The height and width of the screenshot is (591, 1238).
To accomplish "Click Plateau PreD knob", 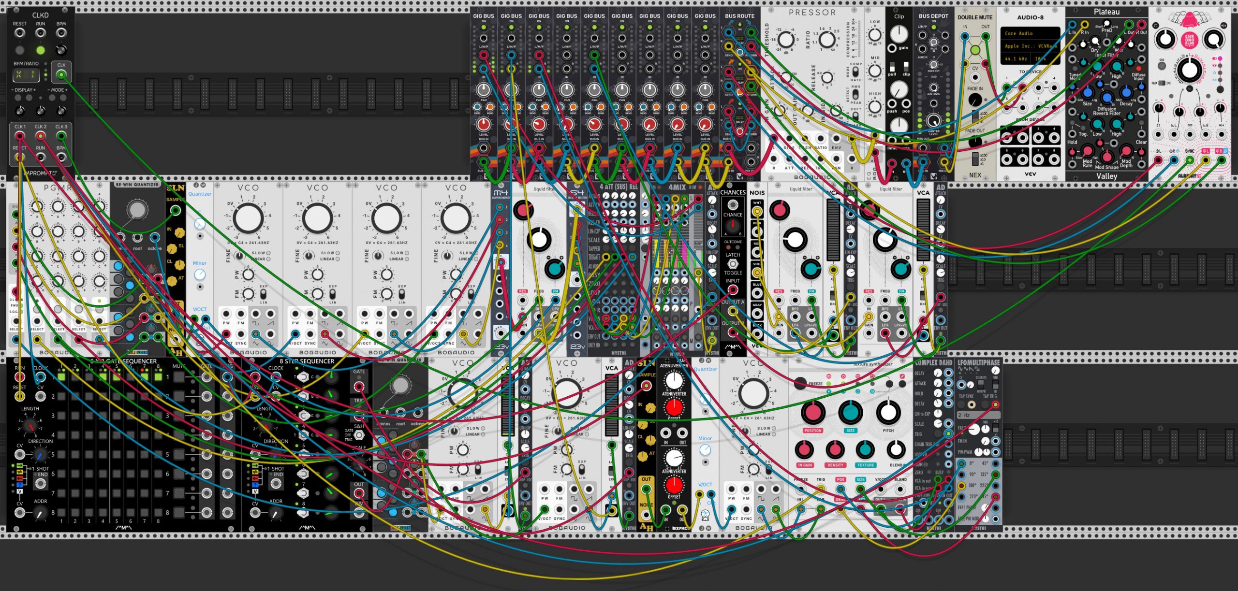I will (x=1106, y=23).
